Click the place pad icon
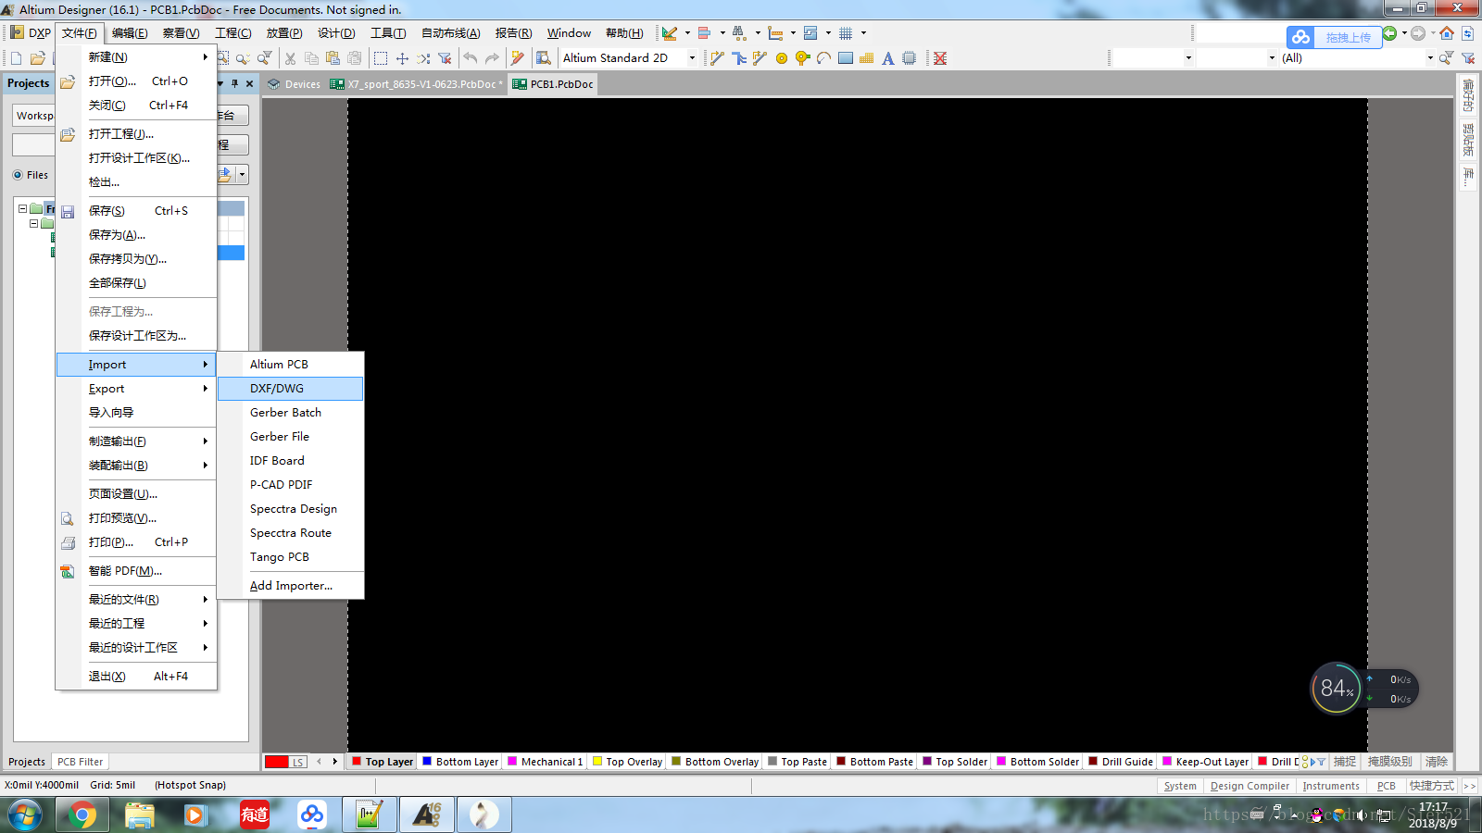 pyautogui.click(x=782, y=58)
